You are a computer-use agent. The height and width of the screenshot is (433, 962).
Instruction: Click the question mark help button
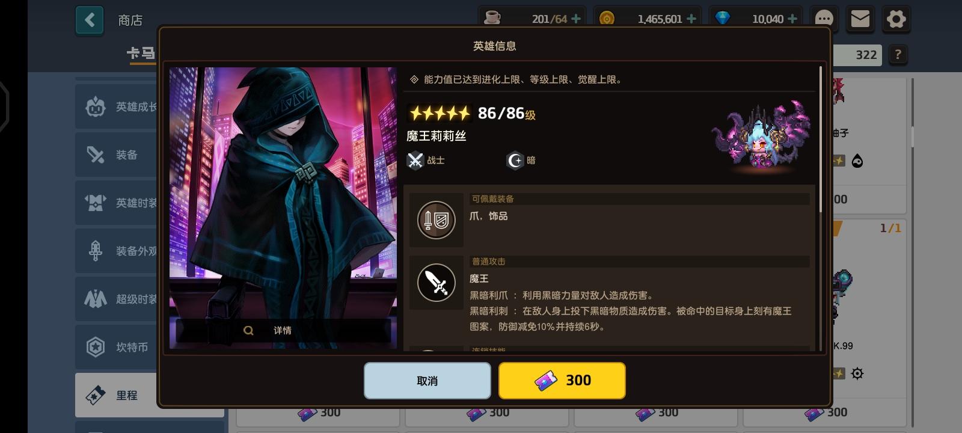pyautogui.click(x=898, y=55)
